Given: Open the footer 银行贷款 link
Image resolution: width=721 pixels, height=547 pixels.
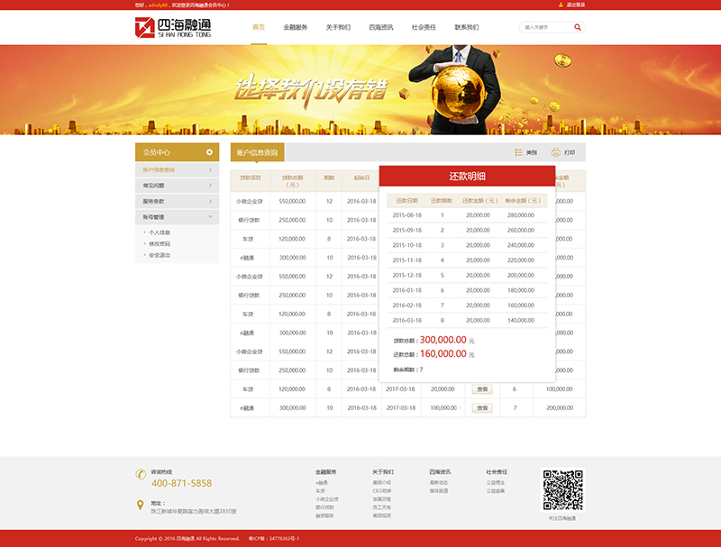Looking at the screenshot, I should coord(324,507).
